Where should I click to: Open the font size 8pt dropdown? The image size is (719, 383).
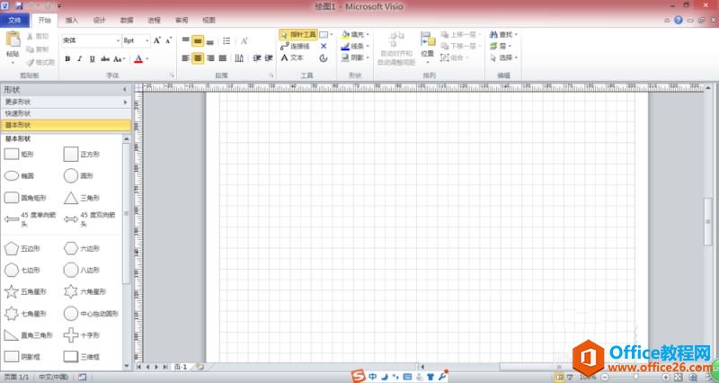[146, 40]
